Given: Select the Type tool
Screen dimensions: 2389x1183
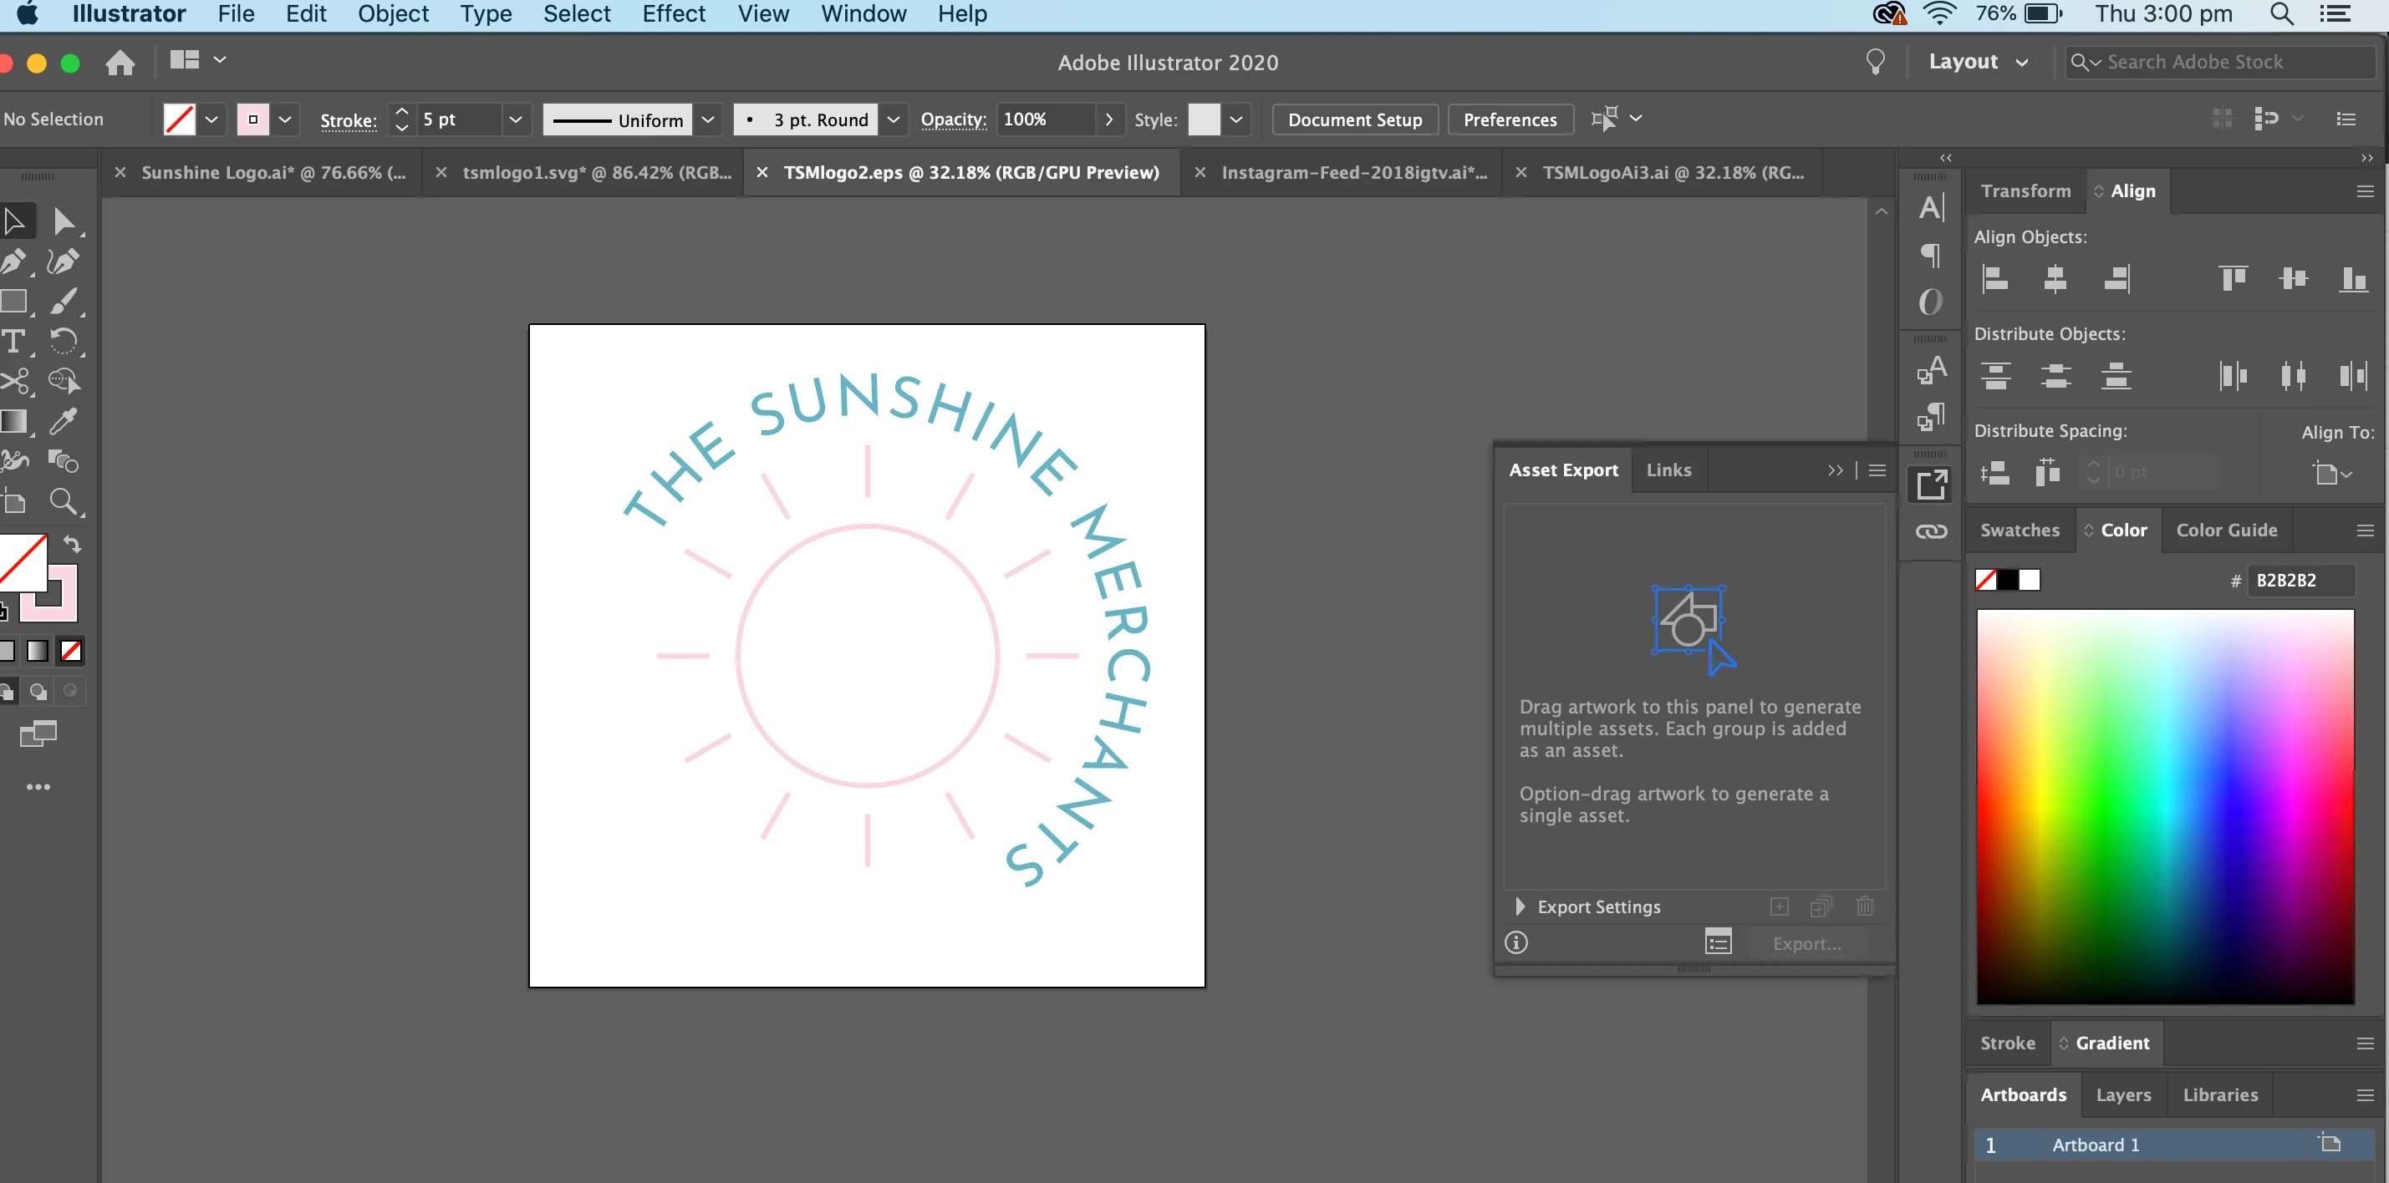Looking at the screenshot, I should (14, 342).
